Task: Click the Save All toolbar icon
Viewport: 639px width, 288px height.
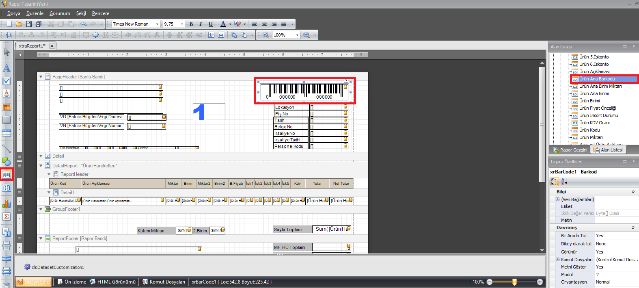Action: tap(39, 24)
